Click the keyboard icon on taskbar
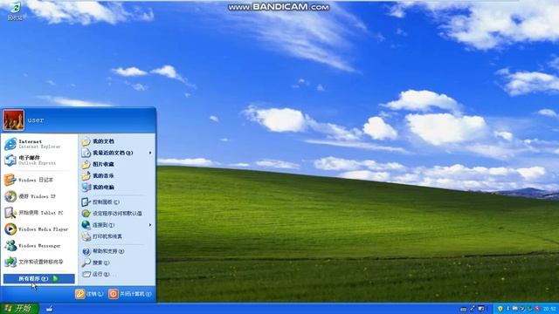This screenshot has height=314, width=559. tap(464, 309)
